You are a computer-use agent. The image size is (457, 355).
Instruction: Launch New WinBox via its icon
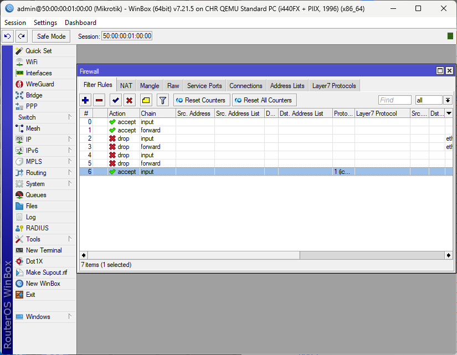click(19, 284)
